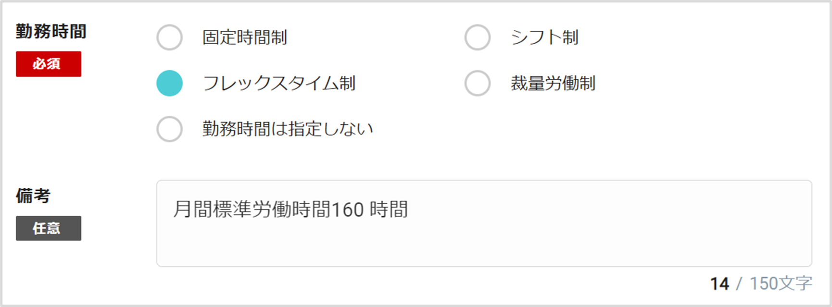Click the 150文字 maximum length indicator
Viewport: 832px width, 307px height.
[x=781, y=283]
